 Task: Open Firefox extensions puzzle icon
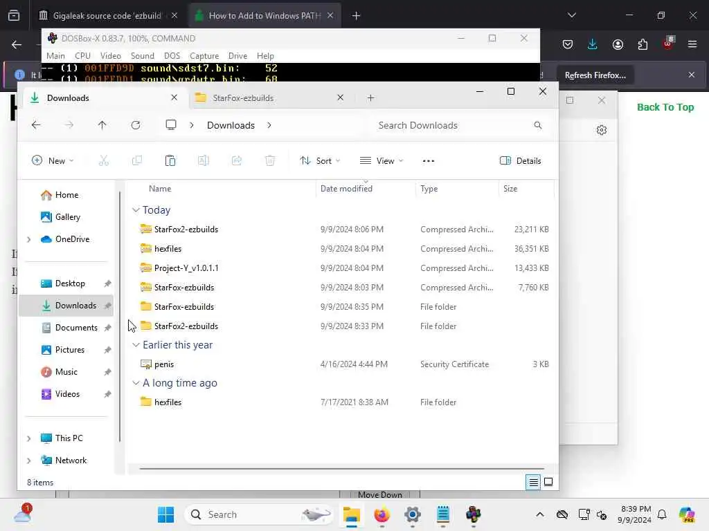(643, 44)
